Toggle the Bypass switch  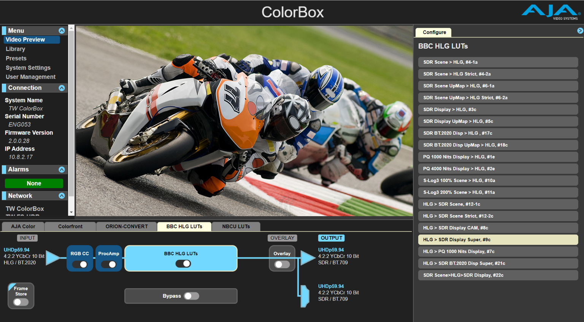coord(192,296)
